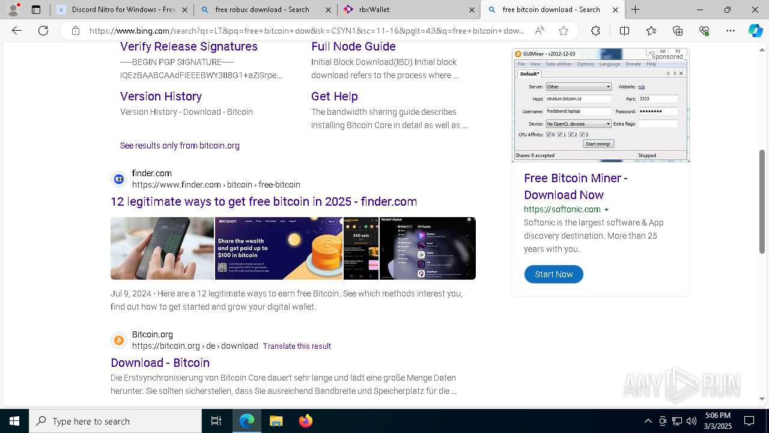Click the Start Now button
The image size is (769, 433).
pyautogui.click(x=554, y=274)
